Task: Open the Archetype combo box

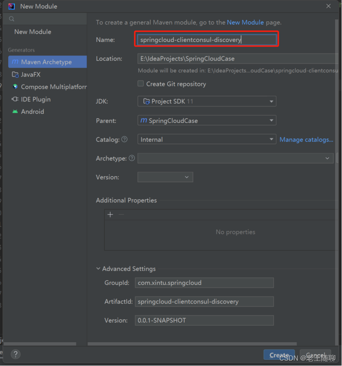Action: [x=235, y=158]
